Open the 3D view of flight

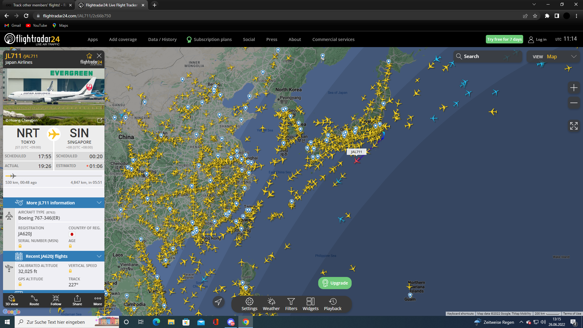pyautogui.click(x=12, y=300)
